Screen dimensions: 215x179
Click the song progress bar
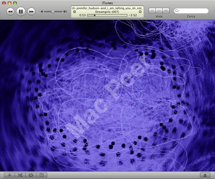pyautogui.click(x=107, y=15)
